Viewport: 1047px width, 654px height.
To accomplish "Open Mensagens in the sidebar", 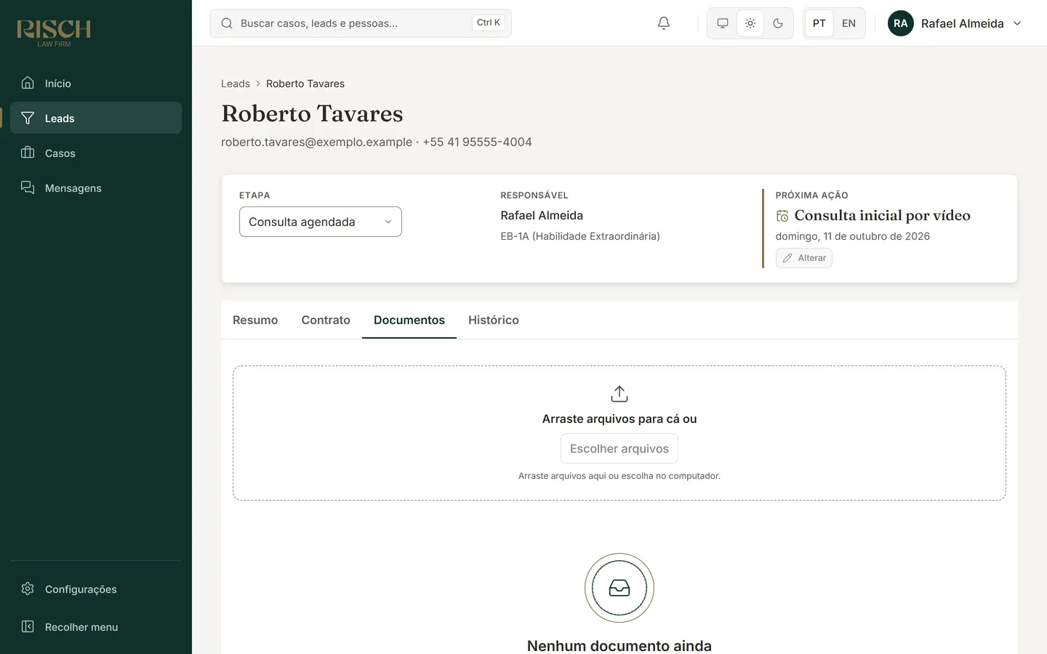I will tap(96, 187).
